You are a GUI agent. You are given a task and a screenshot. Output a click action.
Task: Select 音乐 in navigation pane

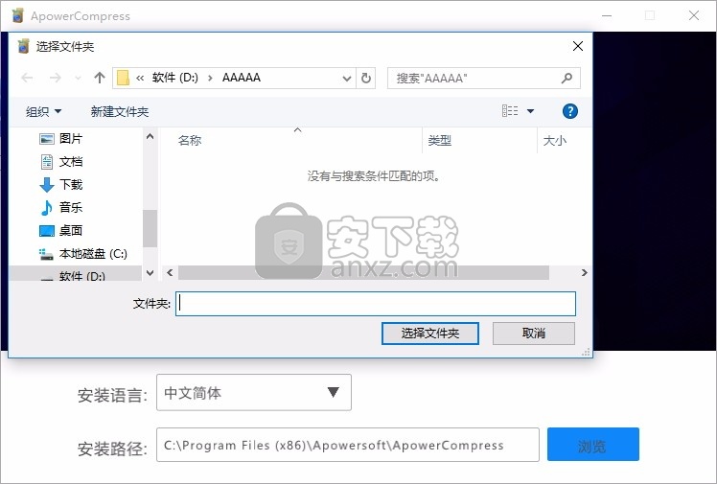(x=71, y=207)
